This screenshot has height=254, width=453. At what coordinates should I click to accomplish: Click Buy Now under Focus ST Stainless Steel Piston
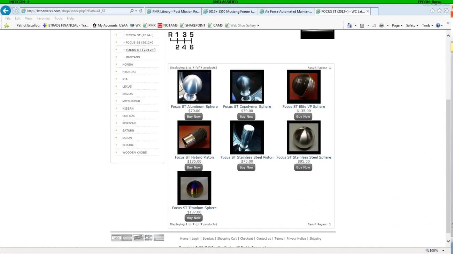click(x=246, y=167)
